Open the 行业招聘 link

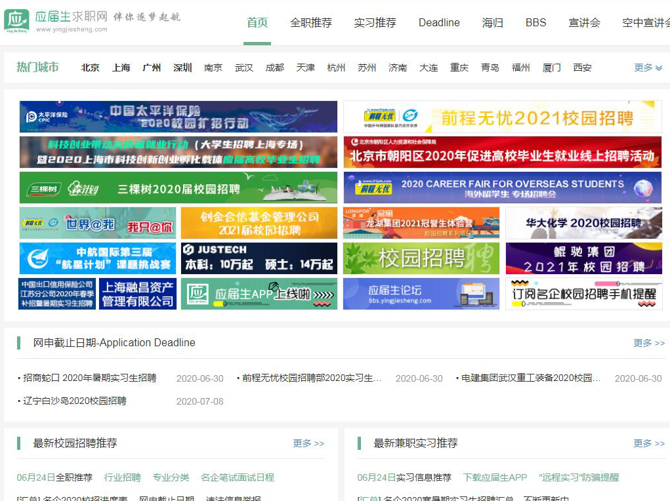(122, 477)
